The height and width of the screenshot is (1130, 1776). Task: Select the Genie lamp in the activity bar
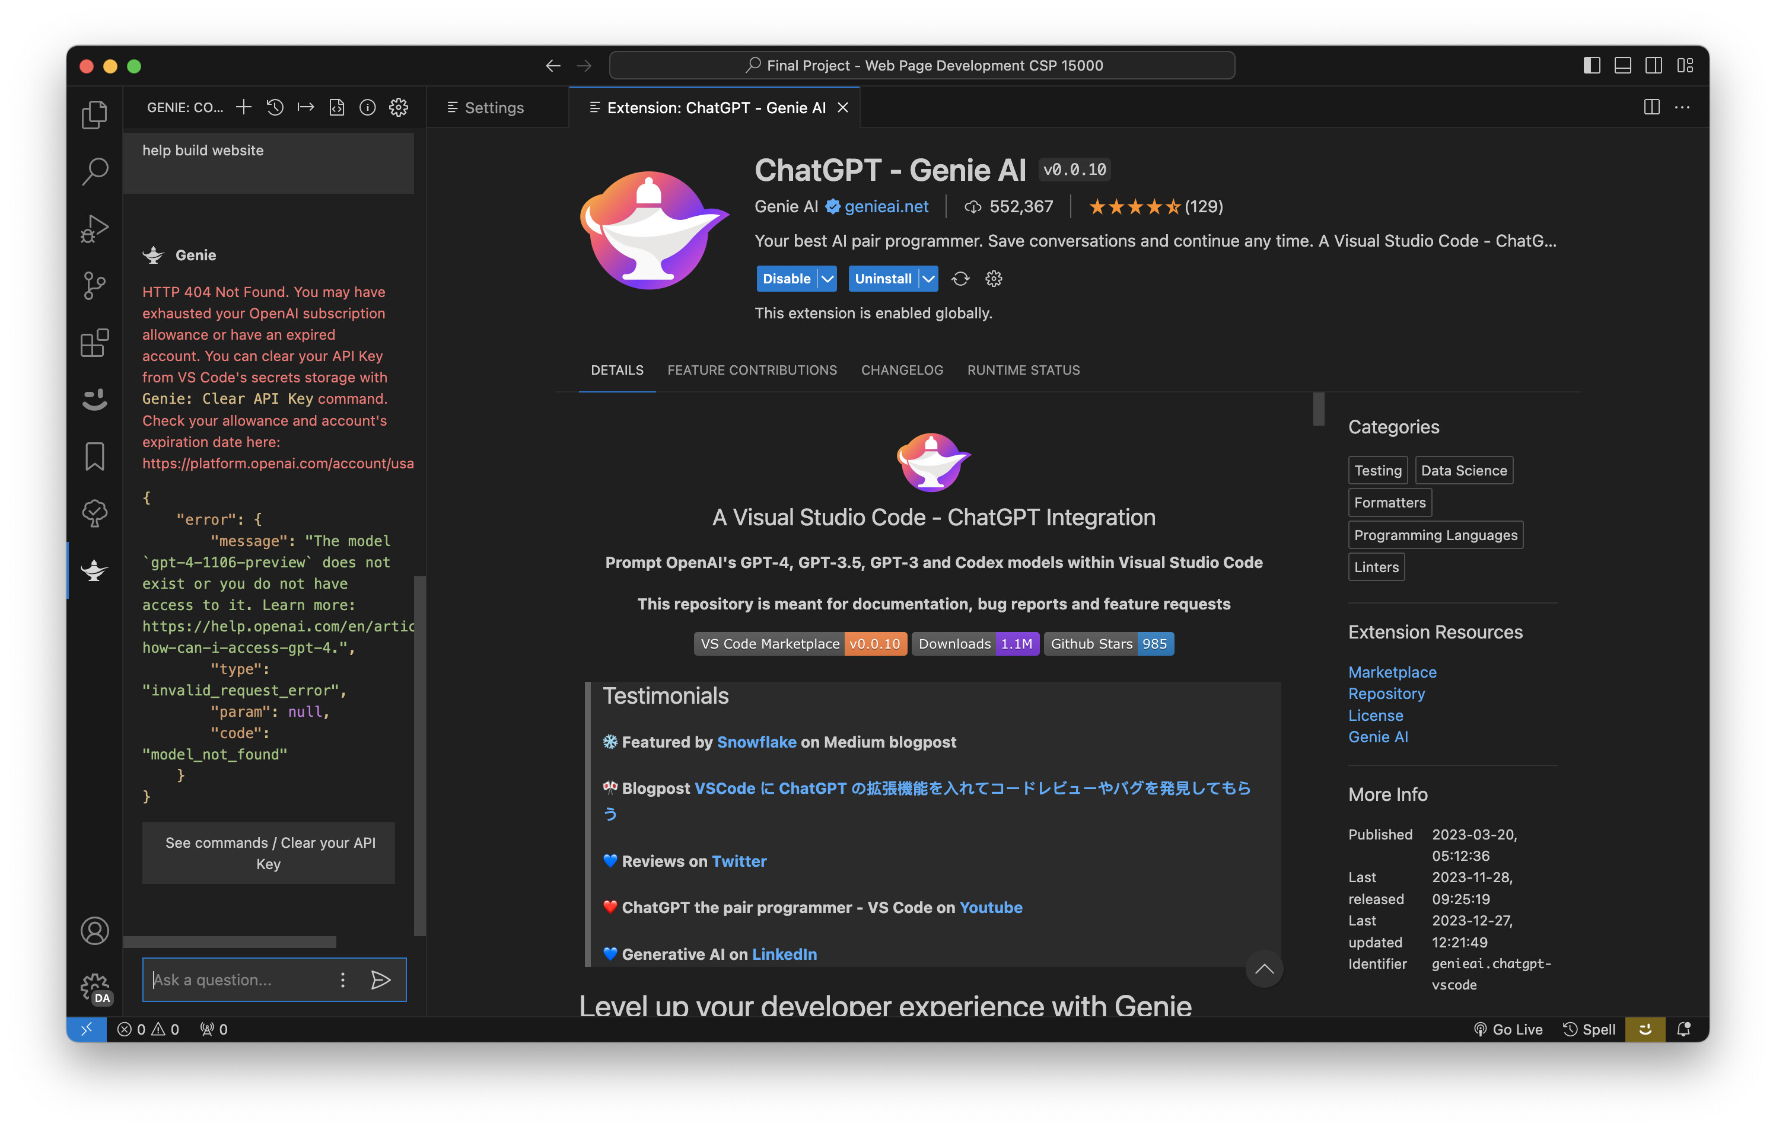[94, 570]
